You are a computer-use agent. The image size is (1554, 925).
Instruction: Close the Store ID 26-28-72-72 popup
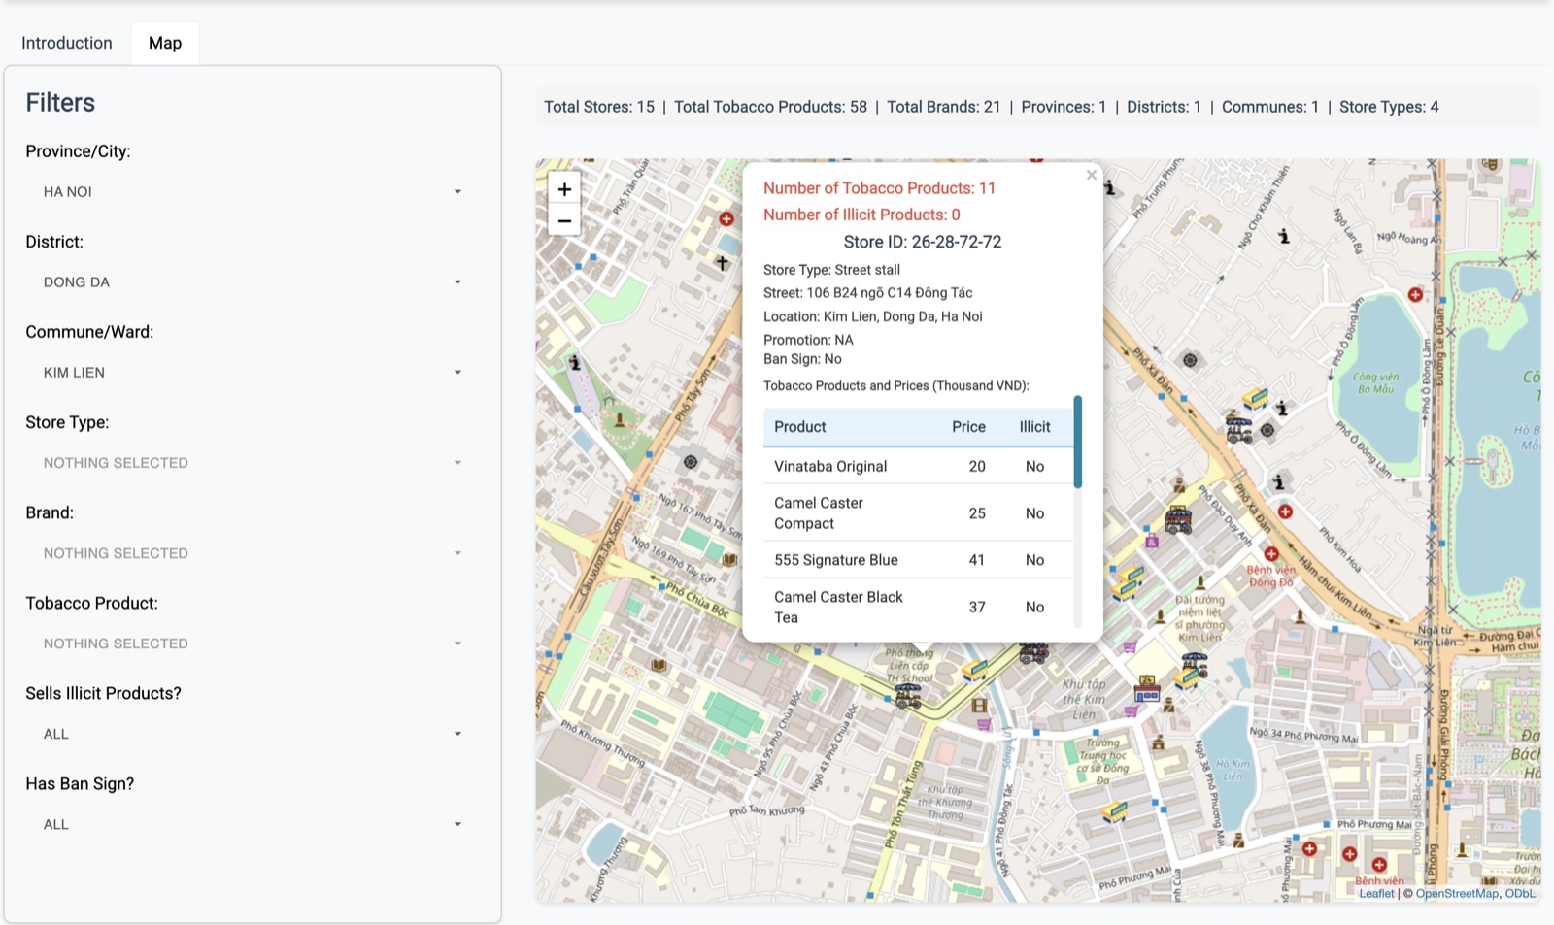point(1091,175)
